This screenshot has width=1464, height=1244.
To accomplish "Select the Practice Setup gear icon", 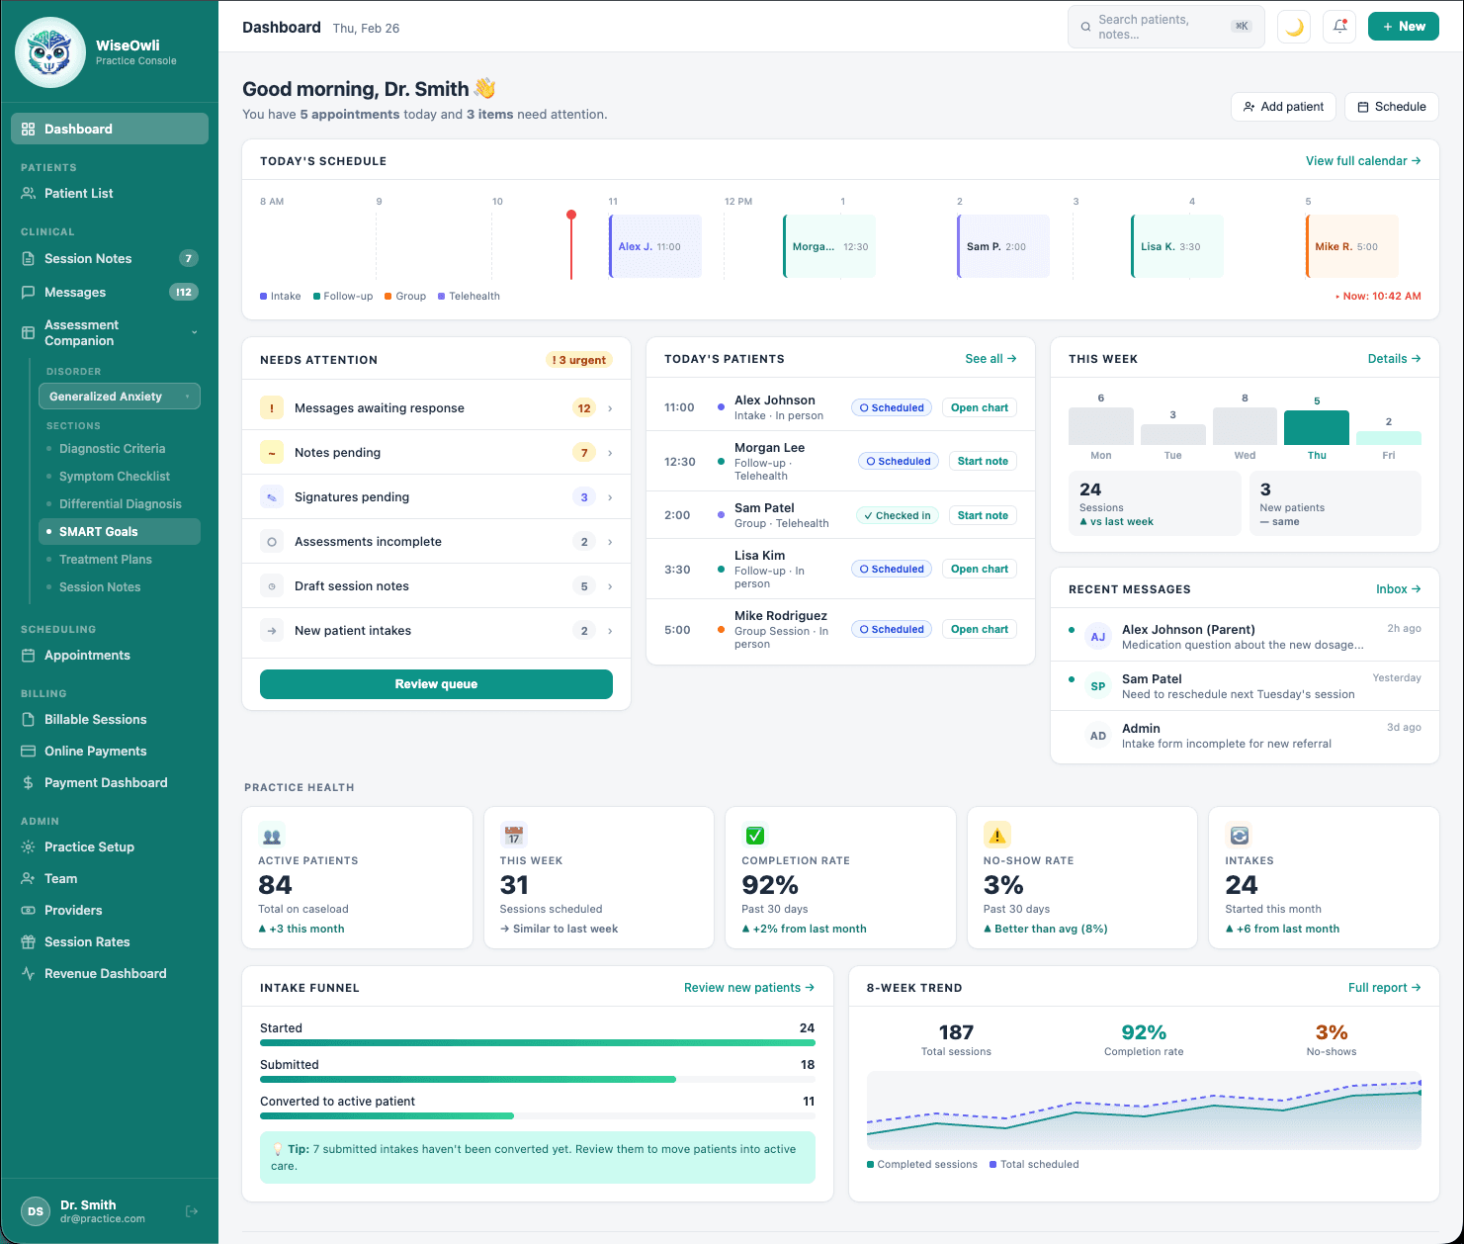I will [x=28, y=846].
